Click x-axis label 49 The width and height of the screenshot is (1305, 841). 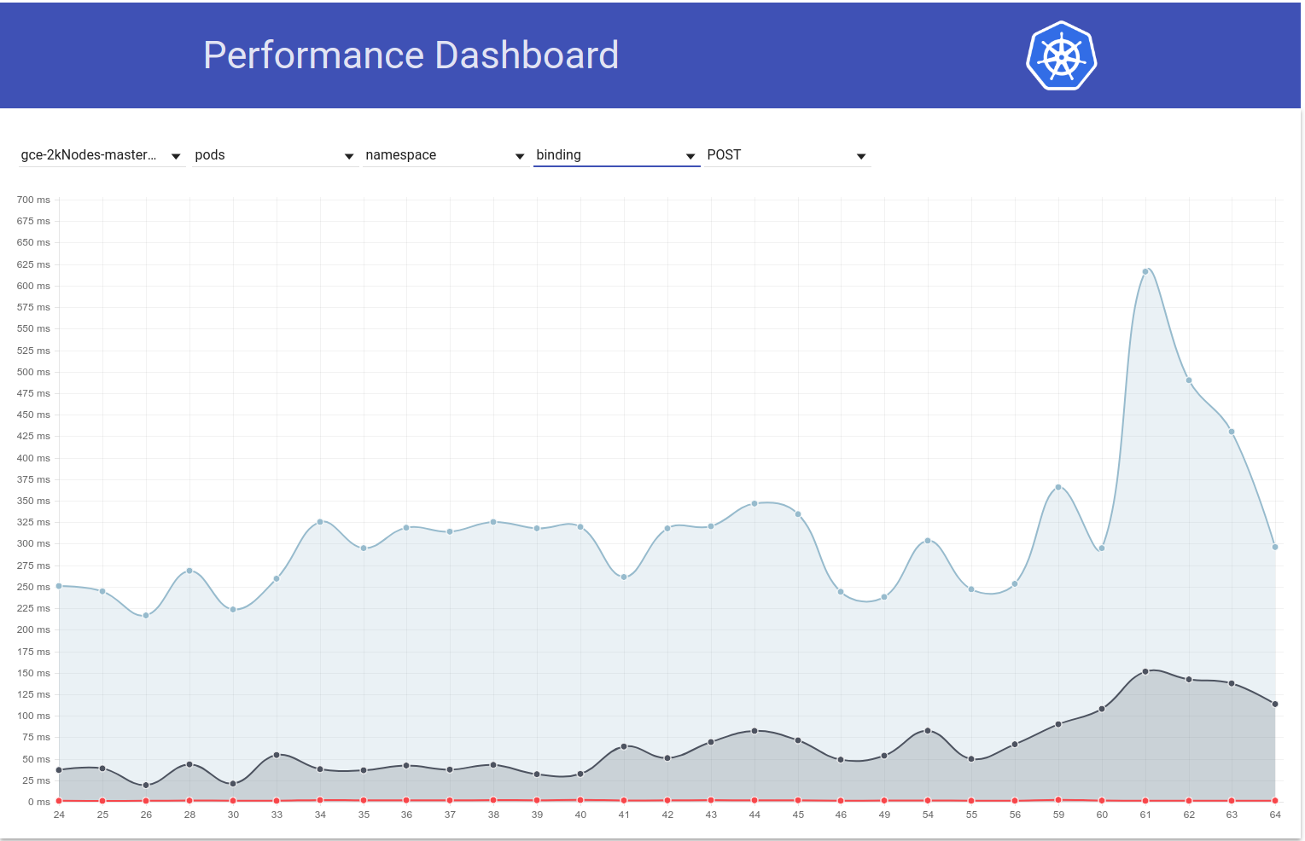(x=884, y=815)
